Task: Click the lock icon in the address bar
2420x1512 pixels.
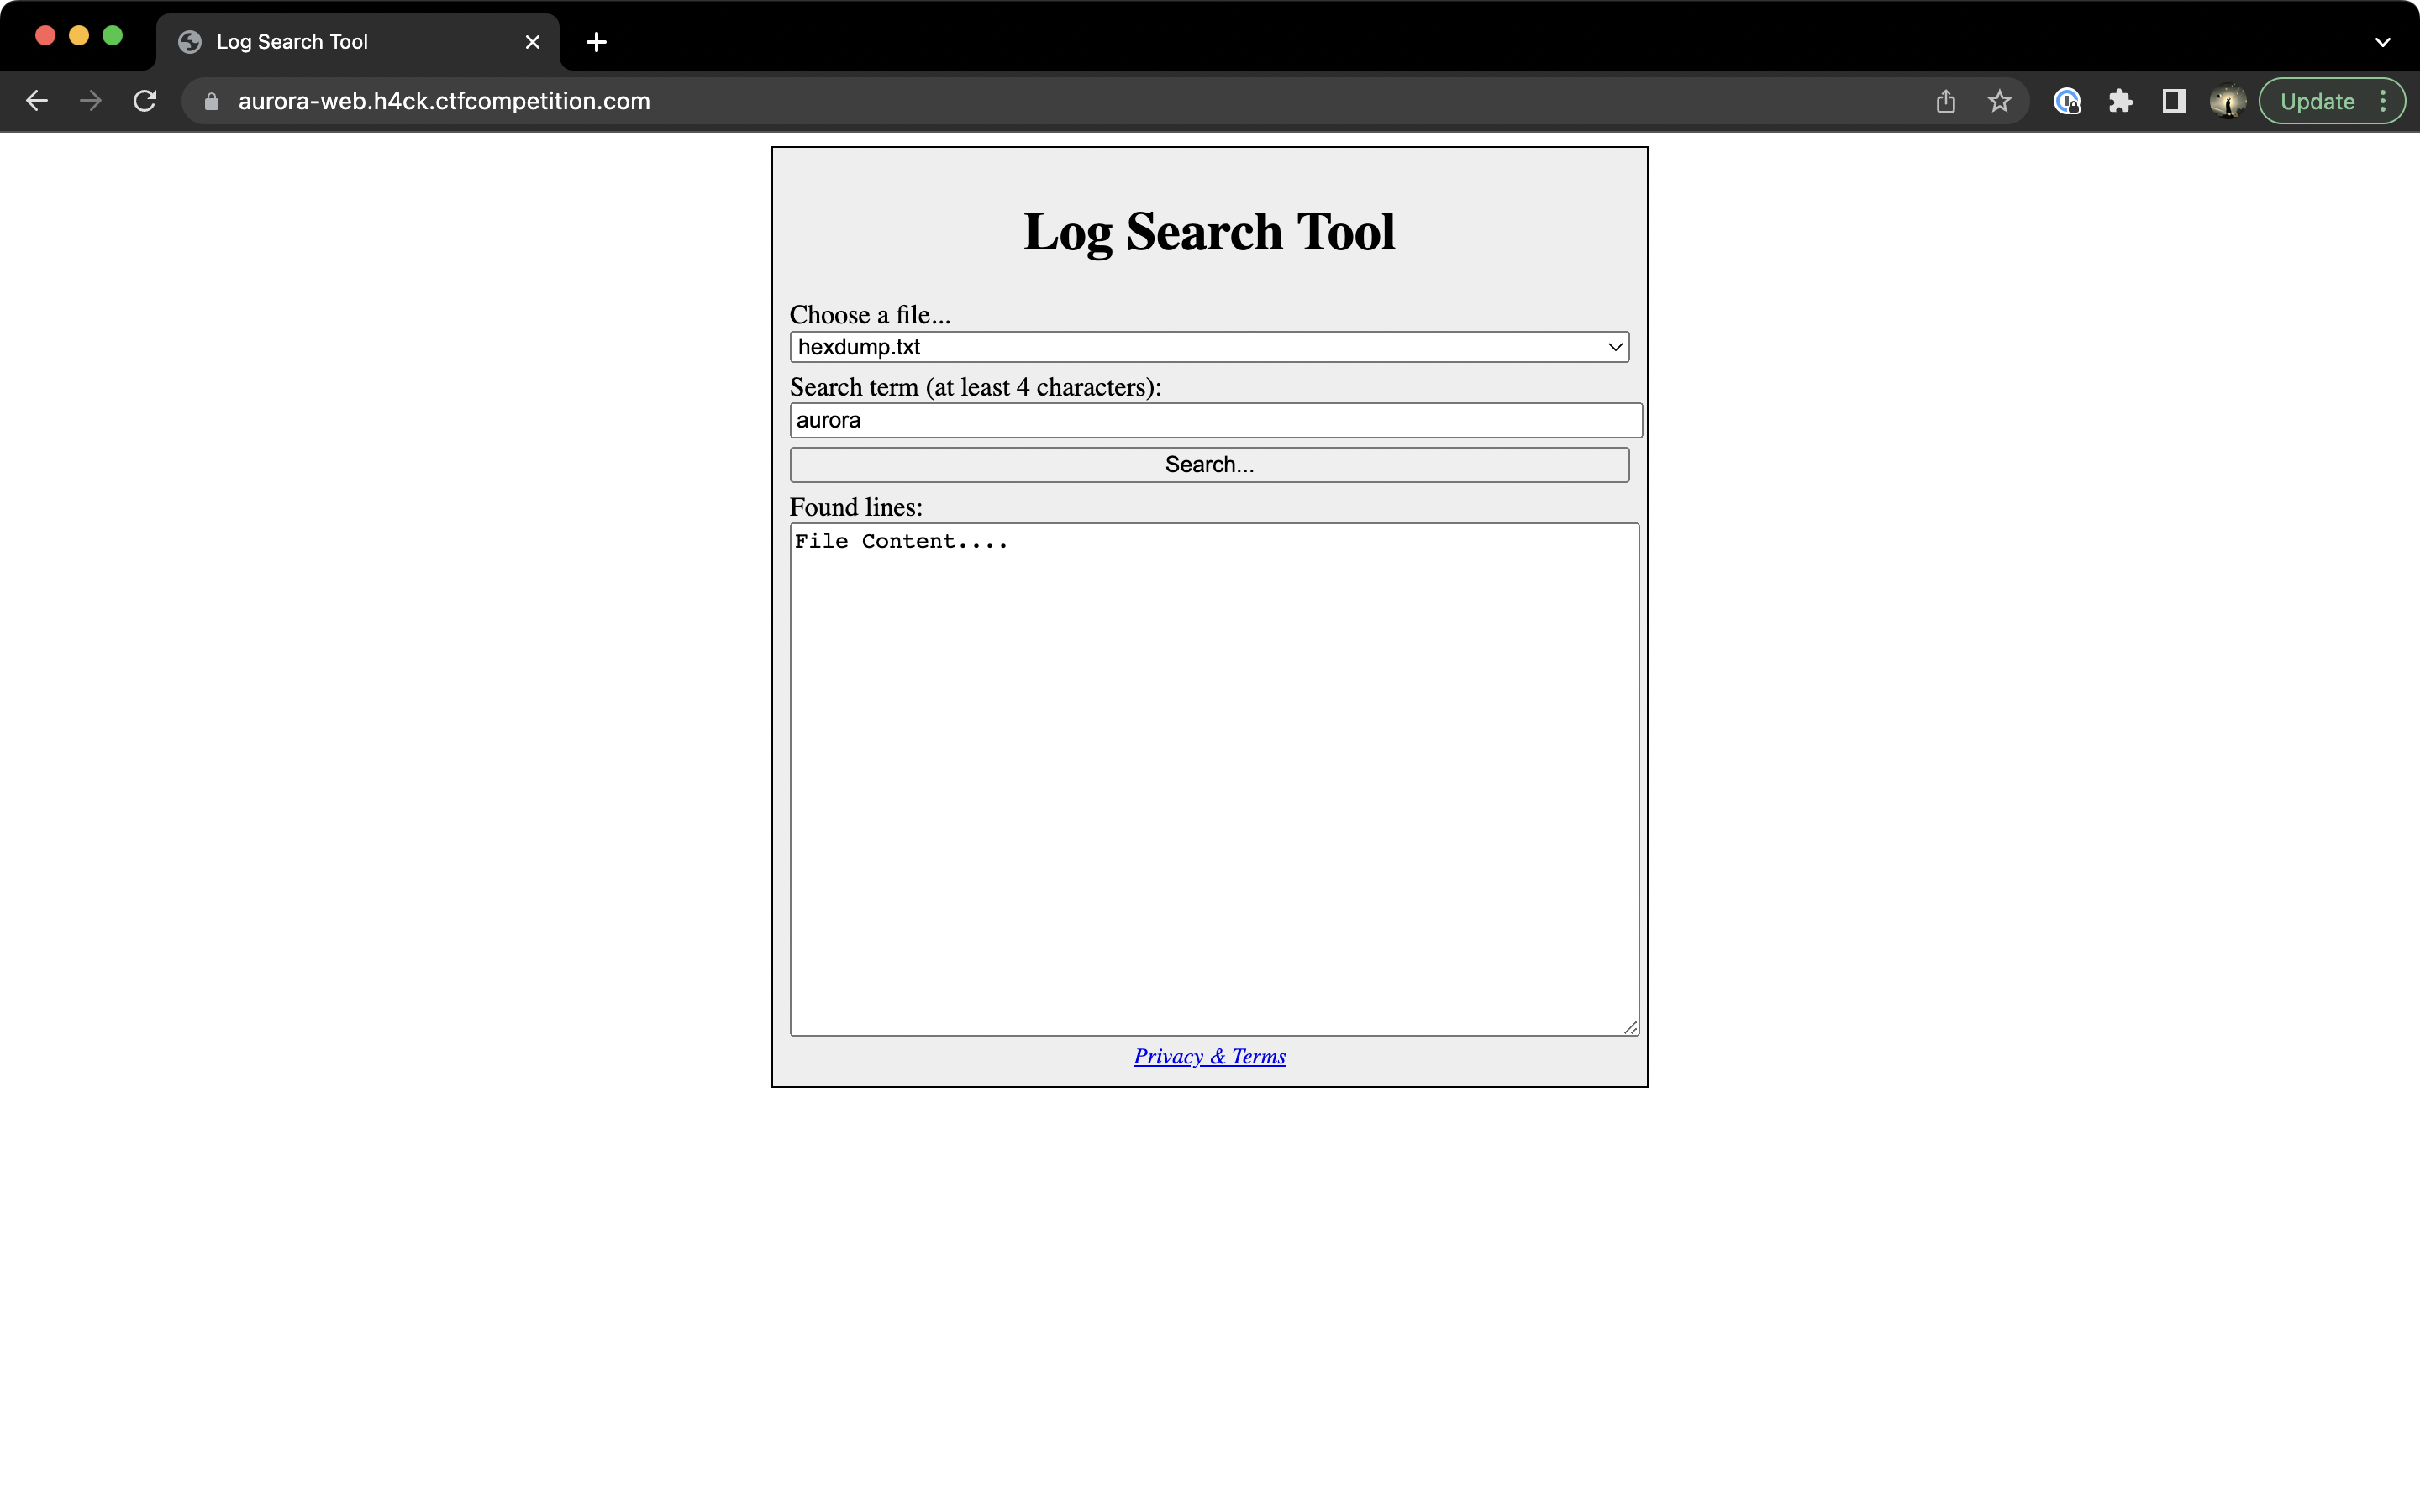Action: (x=211, y=100)
